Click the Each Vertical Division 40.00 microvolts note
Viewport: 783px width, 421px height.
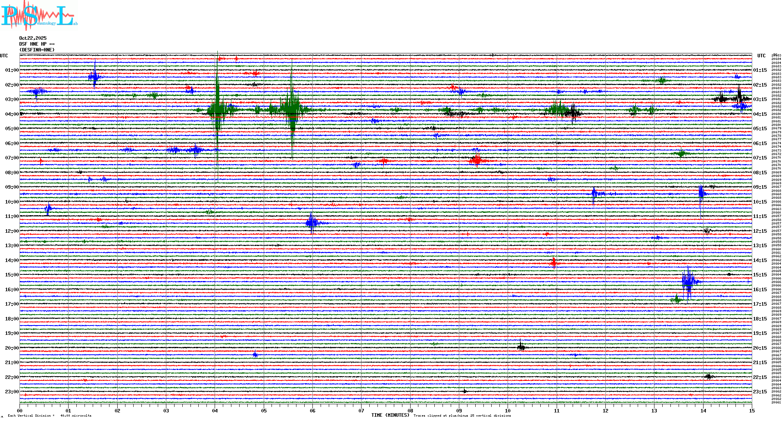tap(50, 416)
